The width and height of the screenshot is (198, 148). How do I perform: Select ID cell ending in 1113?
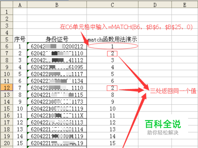point(57,122)
